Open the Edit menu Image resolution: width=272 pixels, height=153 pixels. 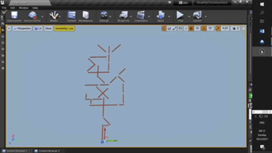(x=12, y=8)
